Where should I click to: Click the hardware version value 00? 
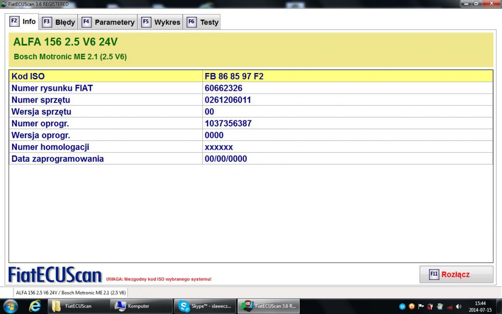348,111
